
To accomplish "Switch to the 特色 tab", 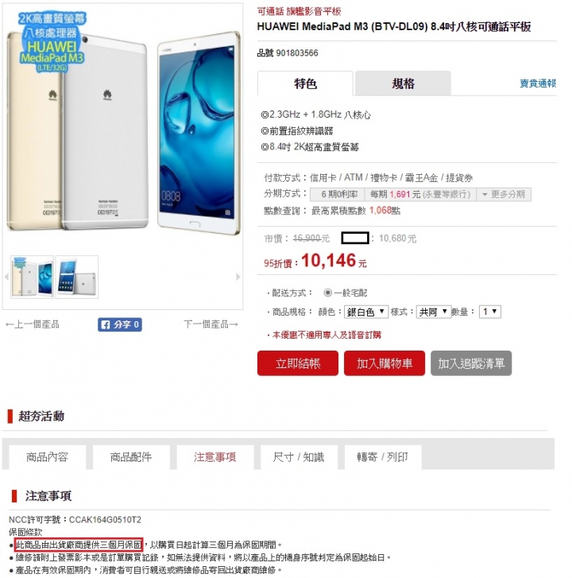I will tap(305, 83).
